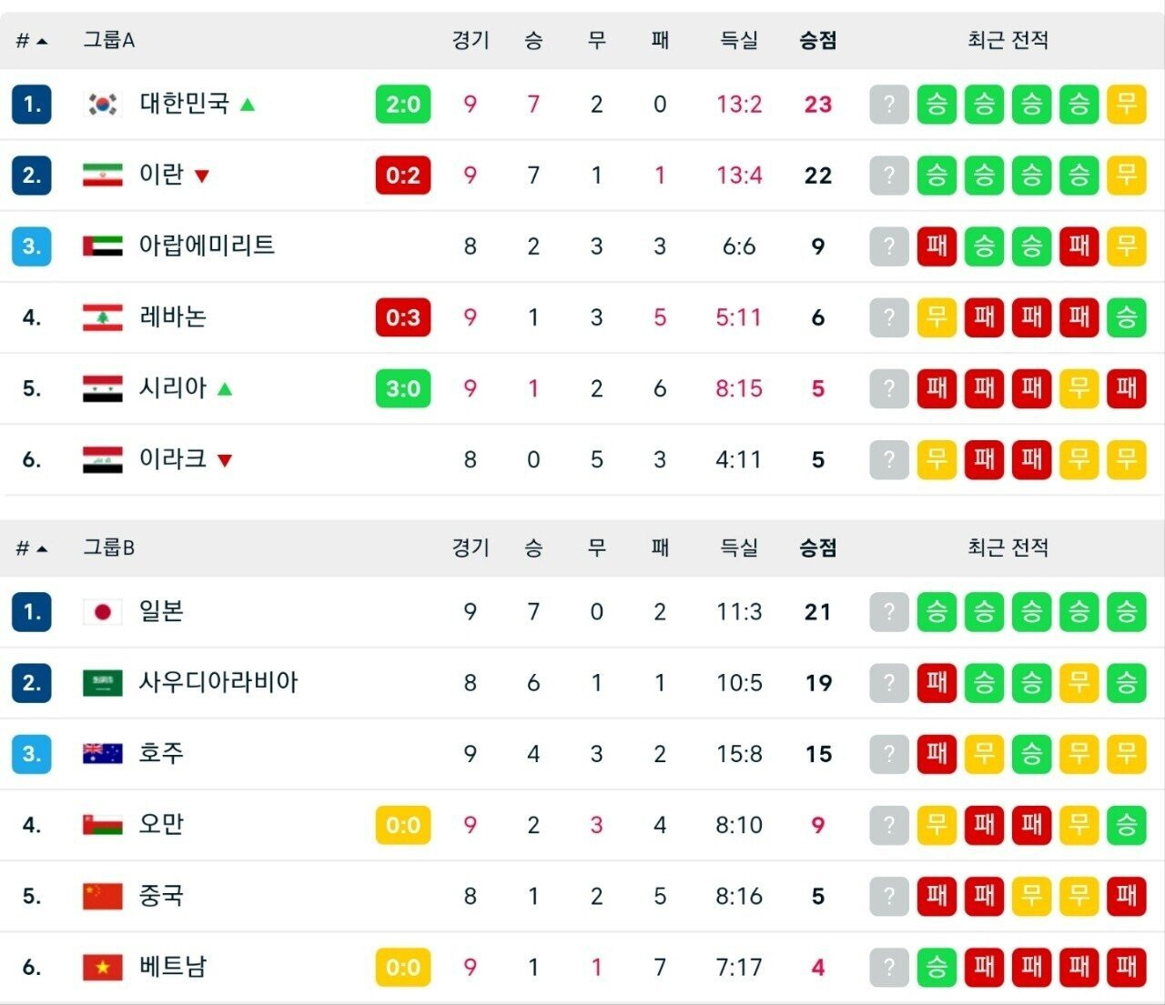This screenshot has height=1005, width=1165.
Task: Click the gray ? upcoming match box for 일본
Action: point(889,612)
